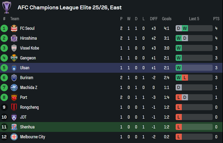Click the Melbourne City club crest
The width and height of the screenshot is (223, 143).
pos(14,137)
